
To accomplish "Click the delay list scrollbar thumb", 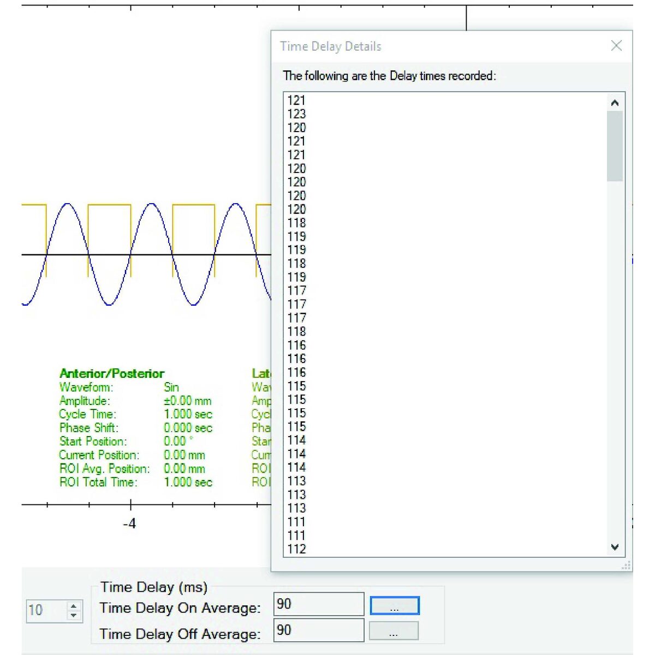I will (x=615, y=146).
